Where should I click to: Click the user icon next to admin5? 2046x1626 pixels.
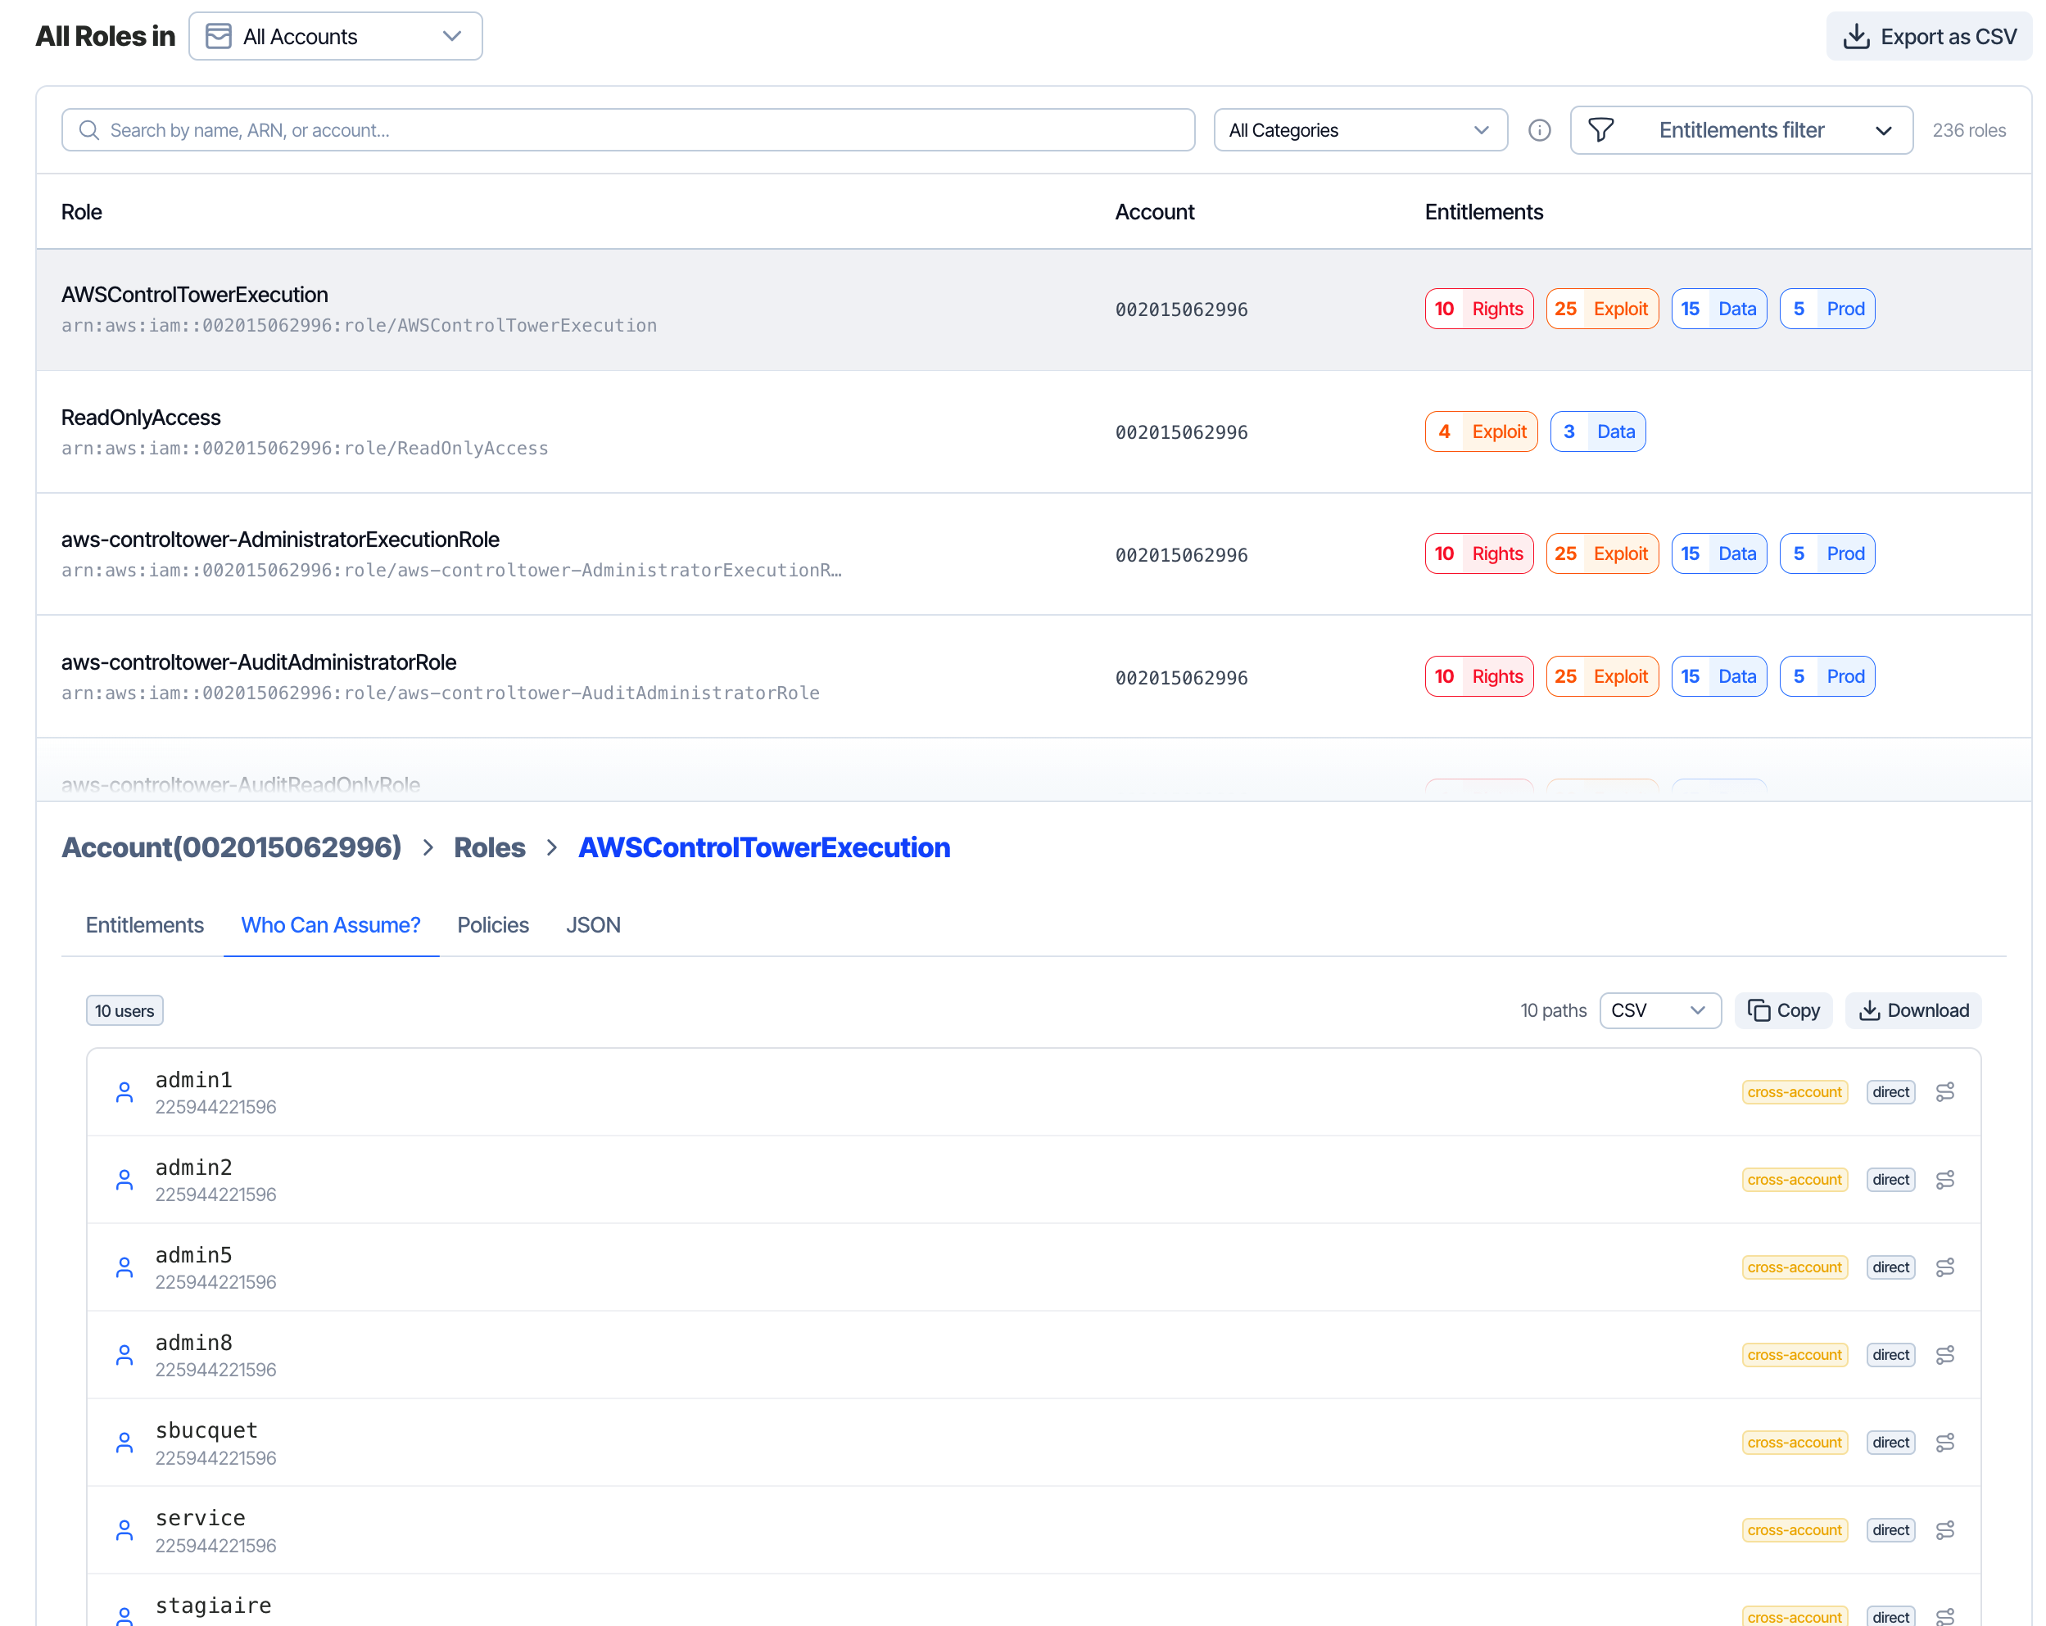click(124, 1267)
